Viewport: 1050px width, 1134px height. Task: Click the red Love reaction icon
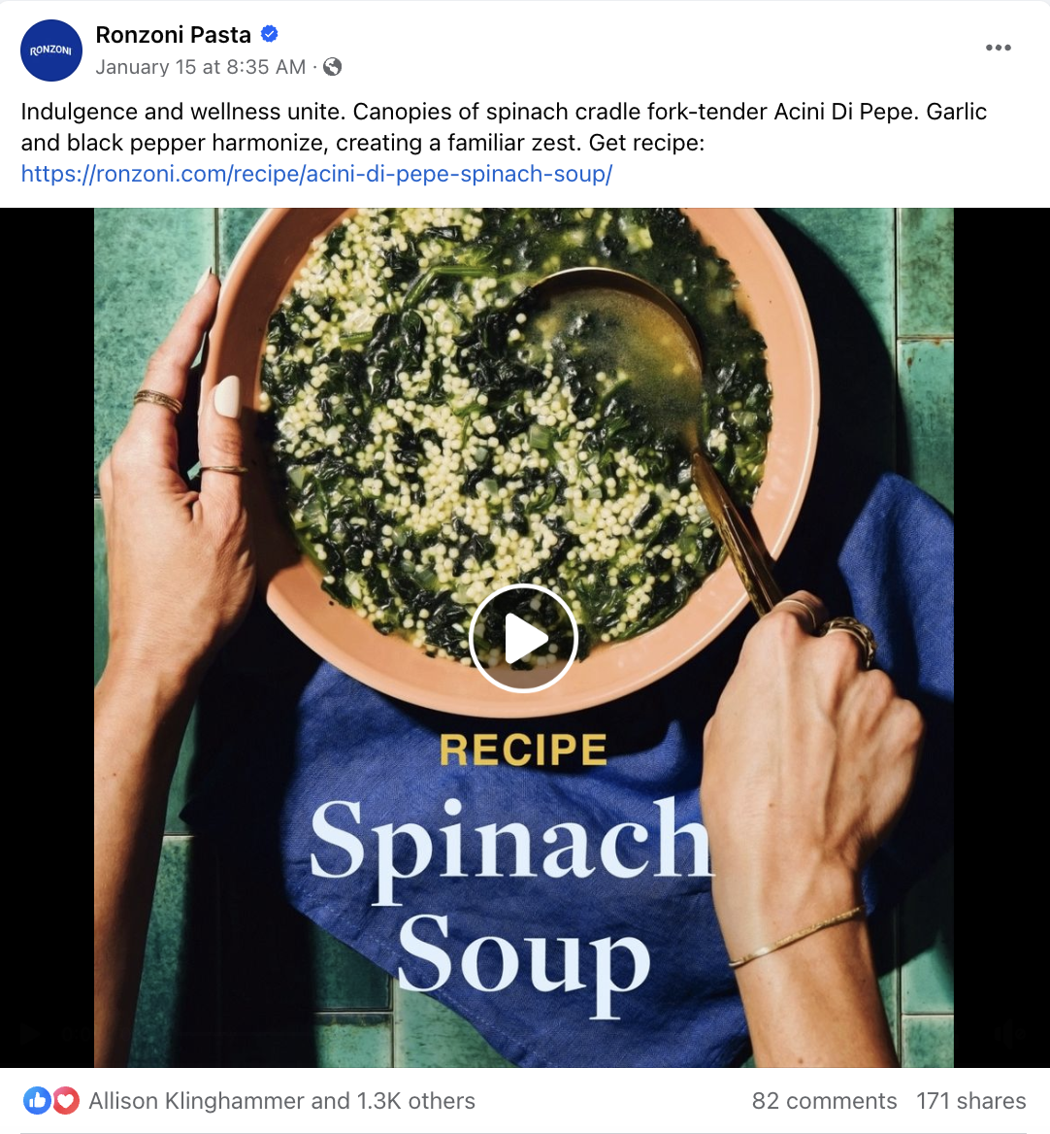[65, 1101]
